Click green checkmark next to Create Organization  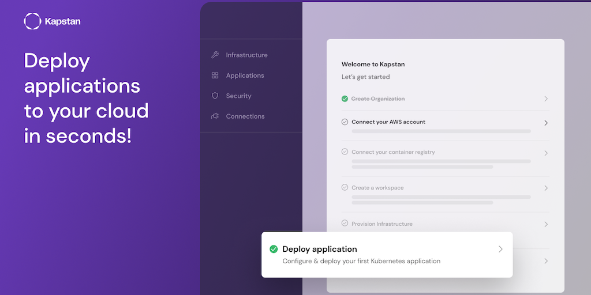(345, 99)
